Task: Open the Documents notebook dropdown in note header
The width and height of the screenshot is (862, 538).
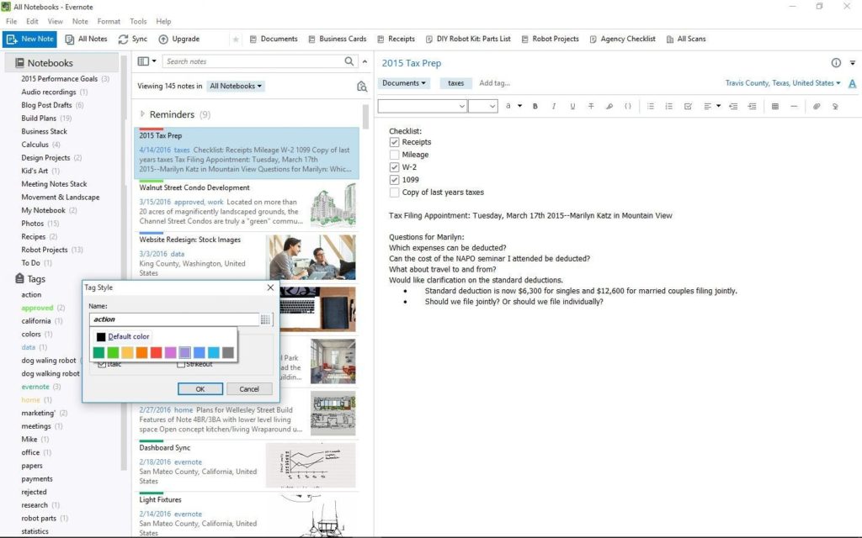Action: tap(404, 83)
